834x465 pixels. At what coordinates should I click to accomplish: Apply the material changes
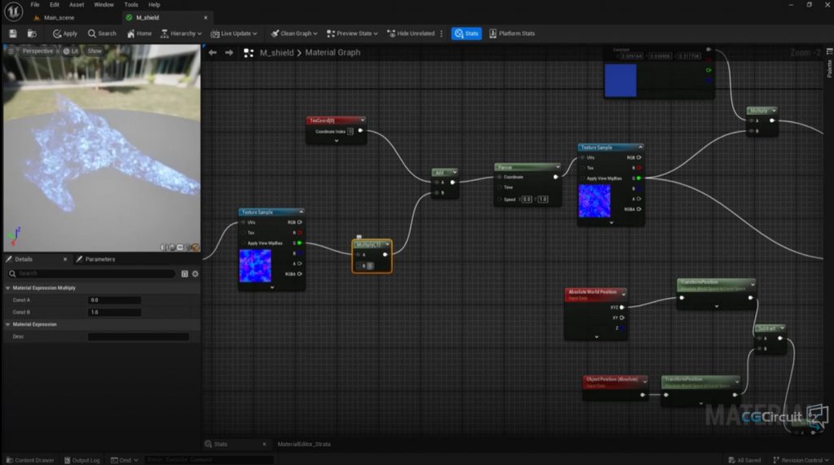(x=65, y=33)
